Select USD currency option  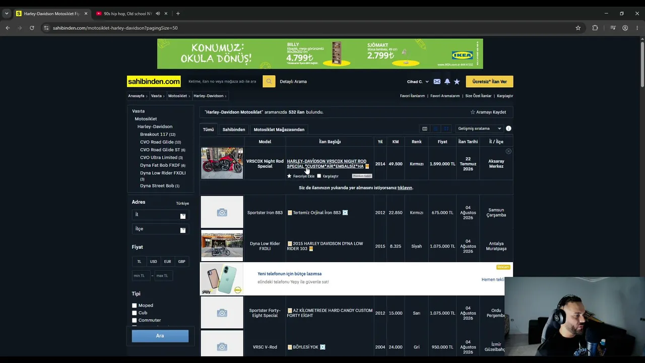click(153, 262)
